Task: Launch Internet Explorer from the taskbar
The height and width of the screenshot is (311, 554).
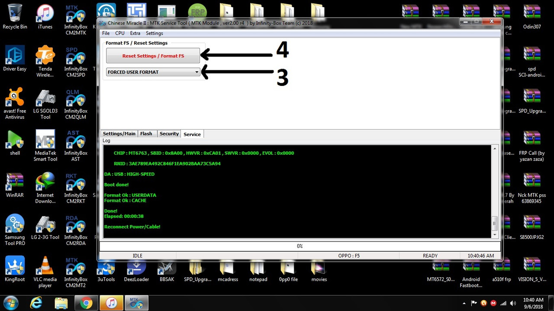Action: 36,303
